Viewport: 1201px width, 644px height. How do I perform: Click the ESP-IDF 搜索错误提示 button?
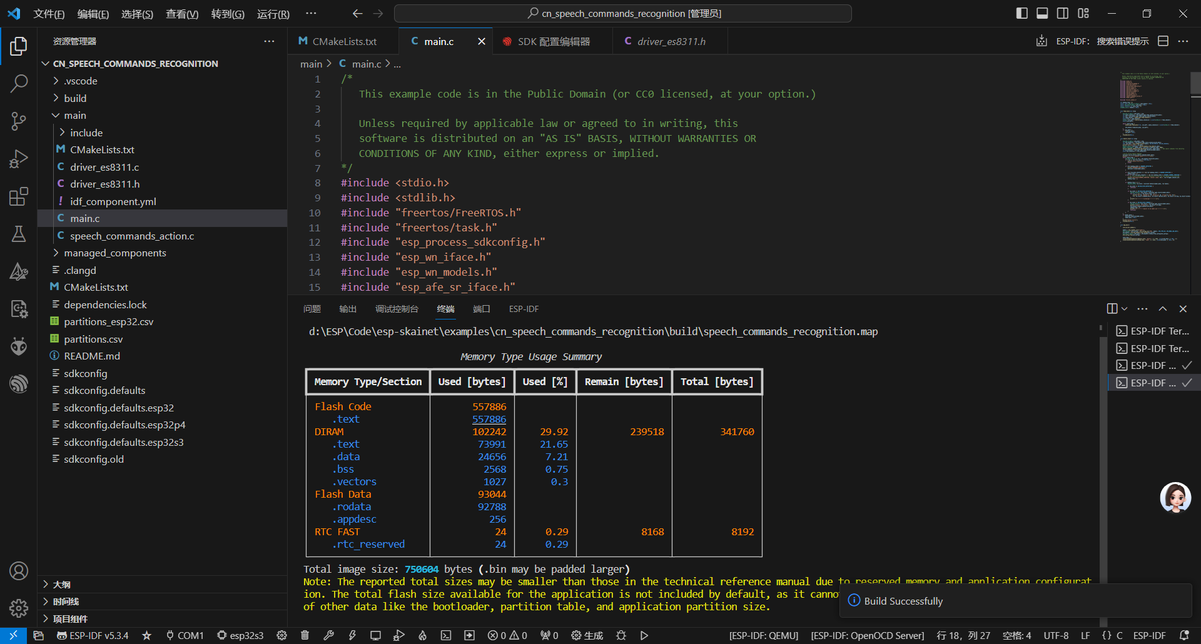click(x=1102, y=41)
